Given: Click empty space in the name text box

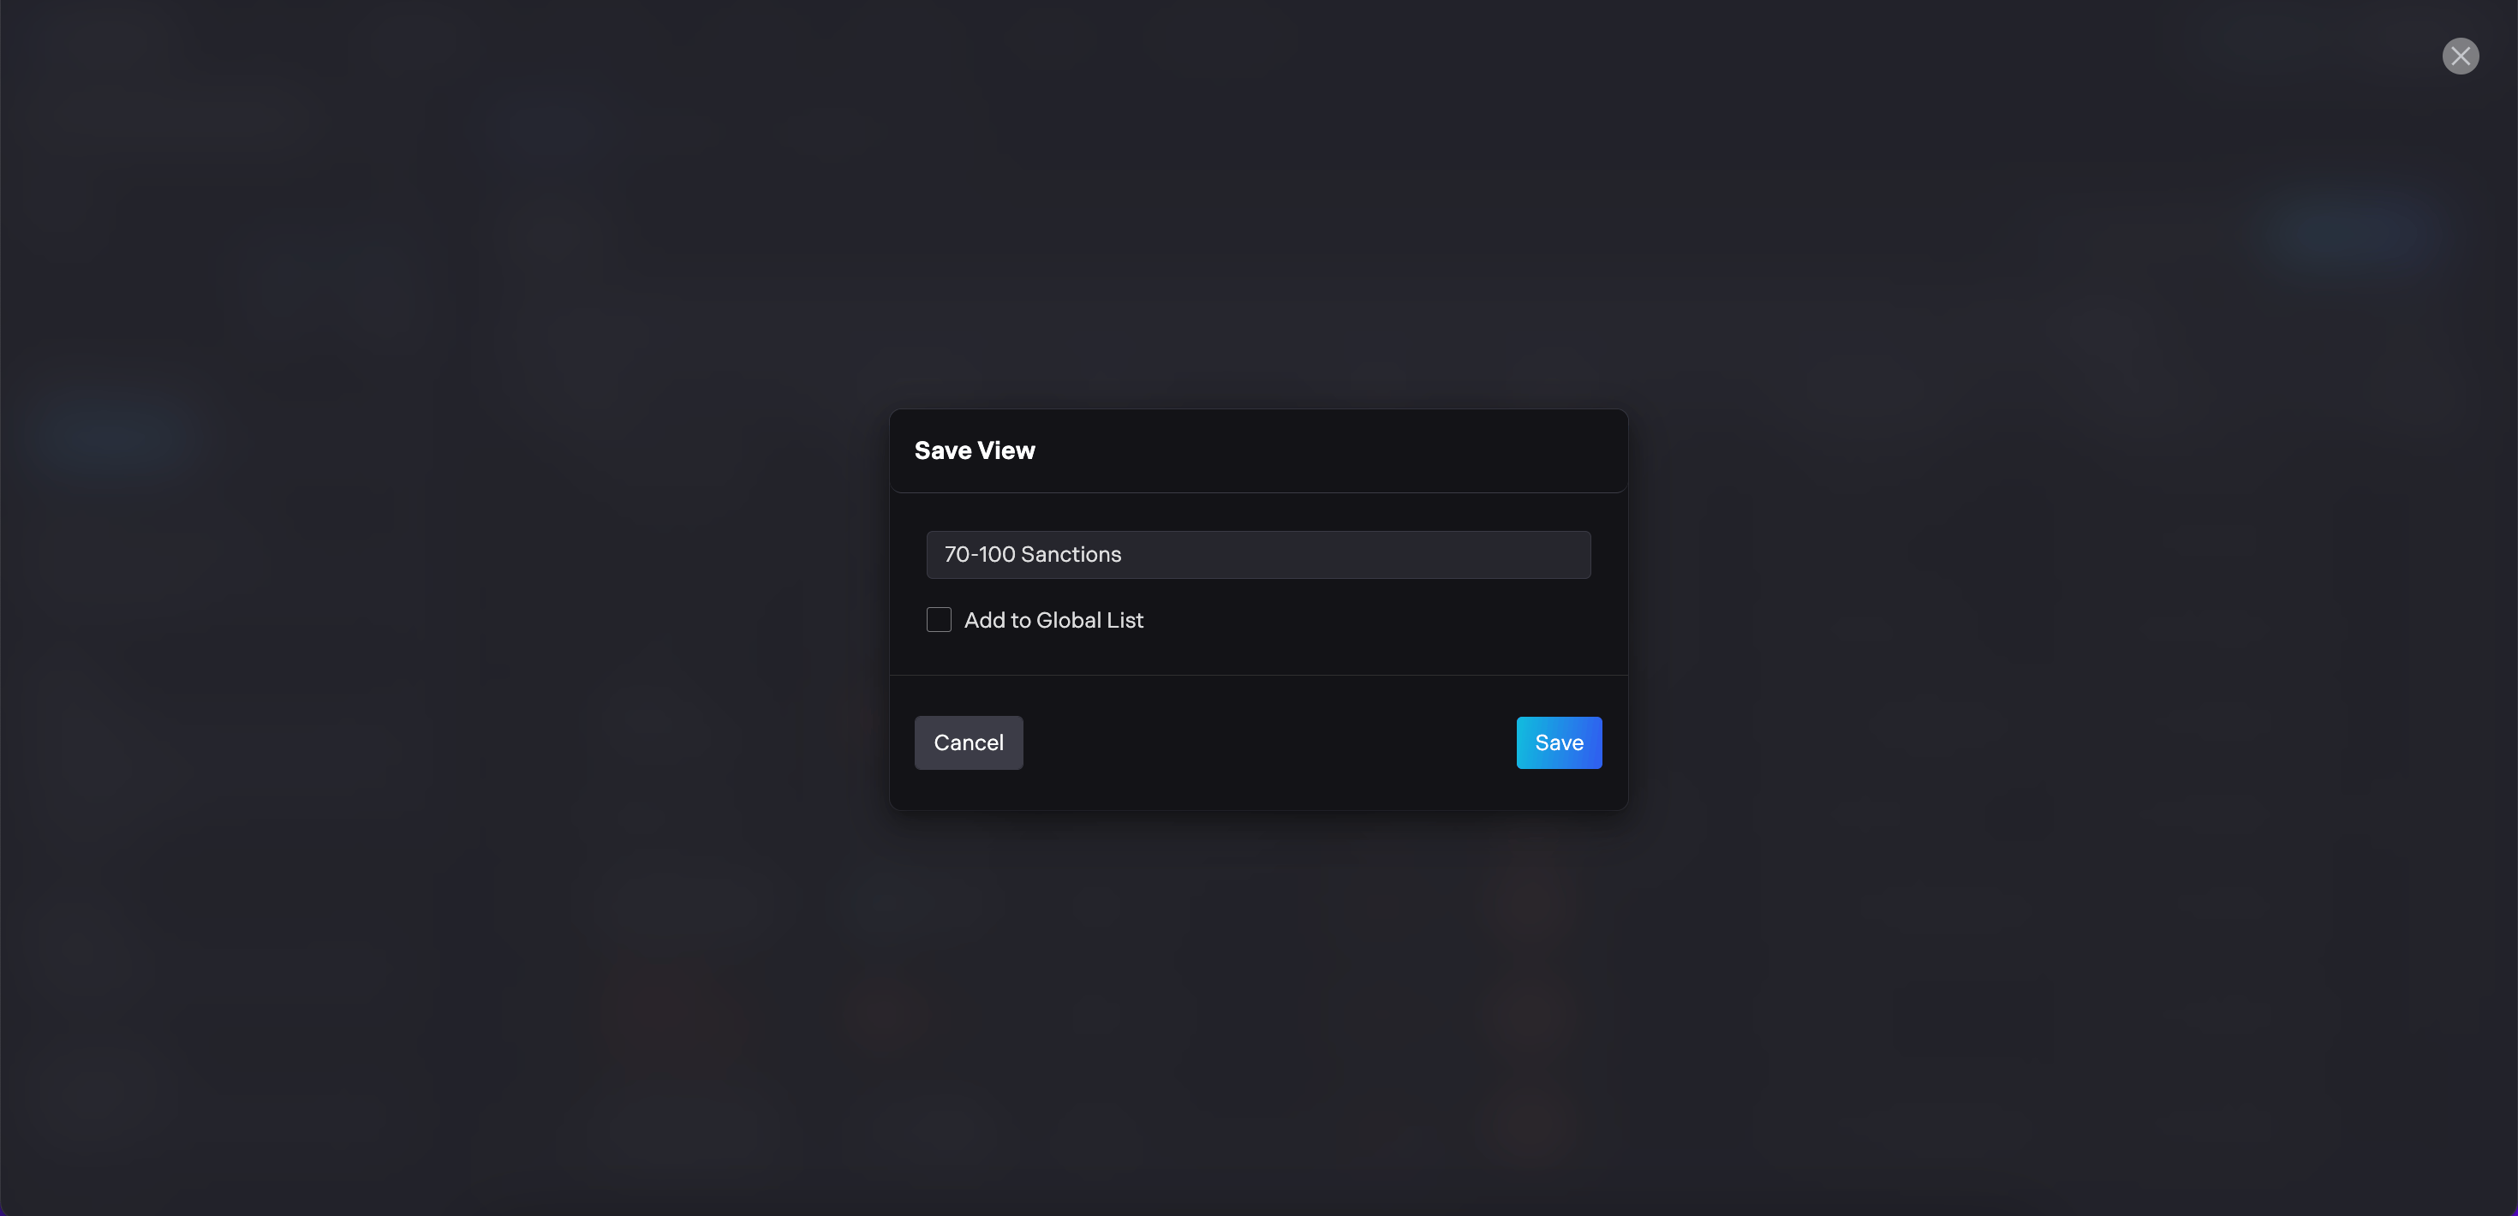Looking at the screenshot, I should point(1369,554).
